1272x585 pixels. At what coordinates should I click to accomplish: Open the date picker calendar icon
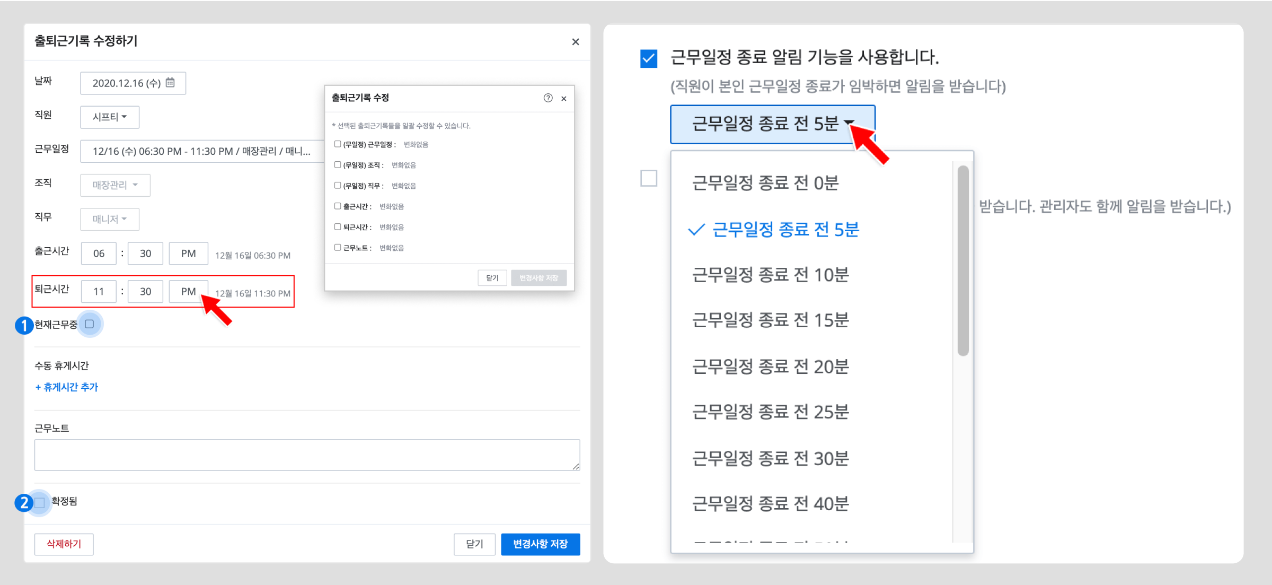(170, 83)
